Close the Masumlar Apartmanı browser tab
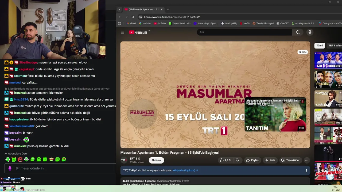Image resolution: width=342 pixels, height=192 pixels. (x=162, y=9)
